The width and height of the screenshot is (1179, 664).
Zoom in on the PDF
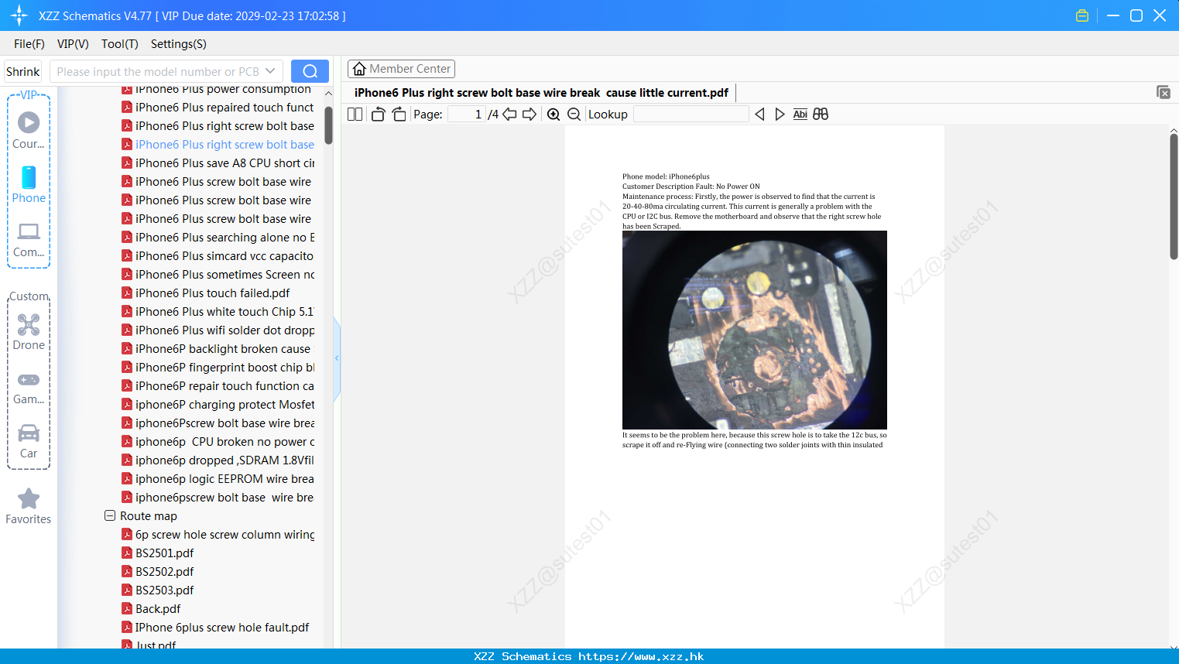coord(554,115)
